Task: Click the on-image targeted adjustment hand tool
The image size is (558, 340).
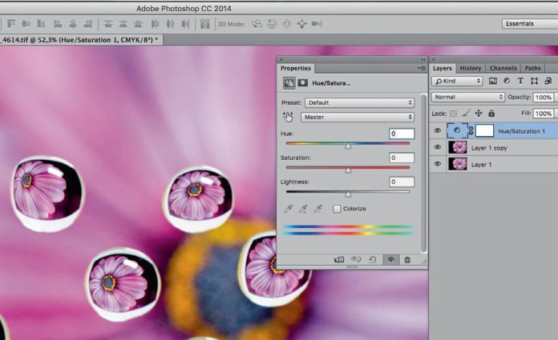Action: coord(288,117)
